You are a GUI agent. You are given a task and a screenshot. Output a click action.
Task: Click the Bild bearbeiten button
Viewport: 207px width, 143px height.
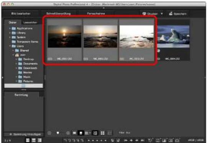click(x=21, y=13)
